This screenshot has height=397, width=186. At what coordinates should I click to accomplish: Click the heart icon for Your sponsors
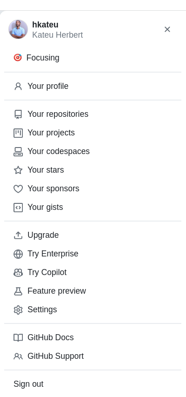[18, 188]
